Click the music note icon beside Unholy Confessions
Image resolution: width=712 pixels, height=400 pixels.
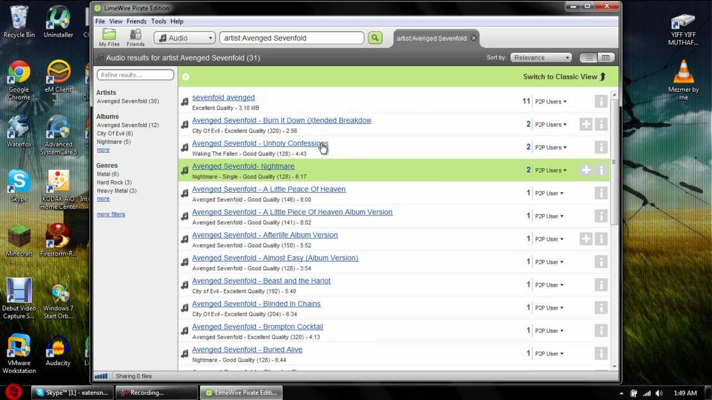click(x=185, y=148)
